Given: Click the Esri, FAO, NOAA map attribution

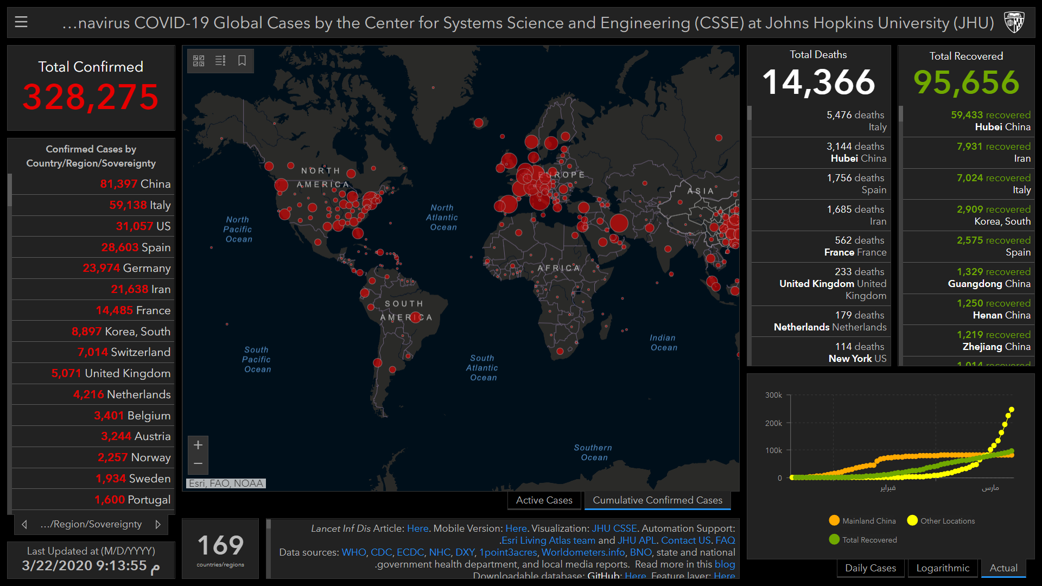Looking at the screenshot, I should point(226,483).
